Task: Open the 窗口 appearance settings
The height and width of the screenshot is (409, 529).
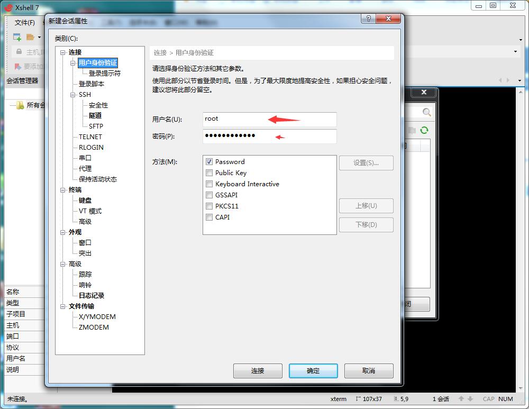Action: pyautogui.click(x=85, y=243)
